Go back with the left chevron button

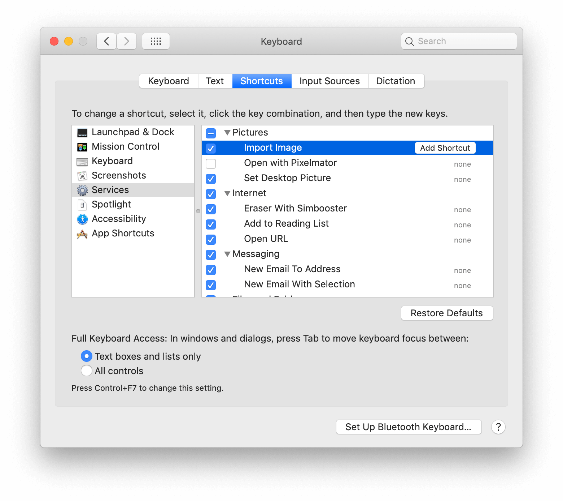click(x=106, y=41)
